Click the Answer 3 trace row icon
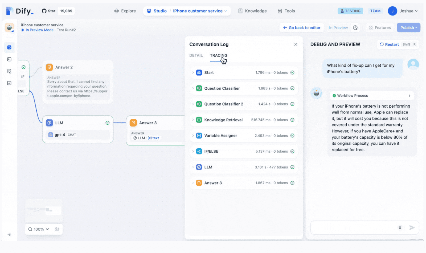426x253 pixels. tap(199, 183)
